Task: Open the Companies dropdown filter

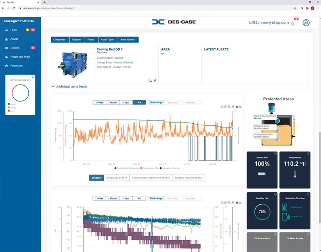Action: coord(60,40)
